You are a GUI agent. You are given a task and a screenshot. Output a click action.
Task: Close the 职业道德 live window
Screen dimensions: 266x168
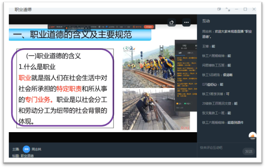click(254, 9)
